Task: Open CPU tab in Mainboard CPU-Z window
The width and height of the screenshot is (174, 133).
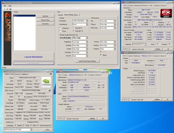Action: click(x=59, y=75)
